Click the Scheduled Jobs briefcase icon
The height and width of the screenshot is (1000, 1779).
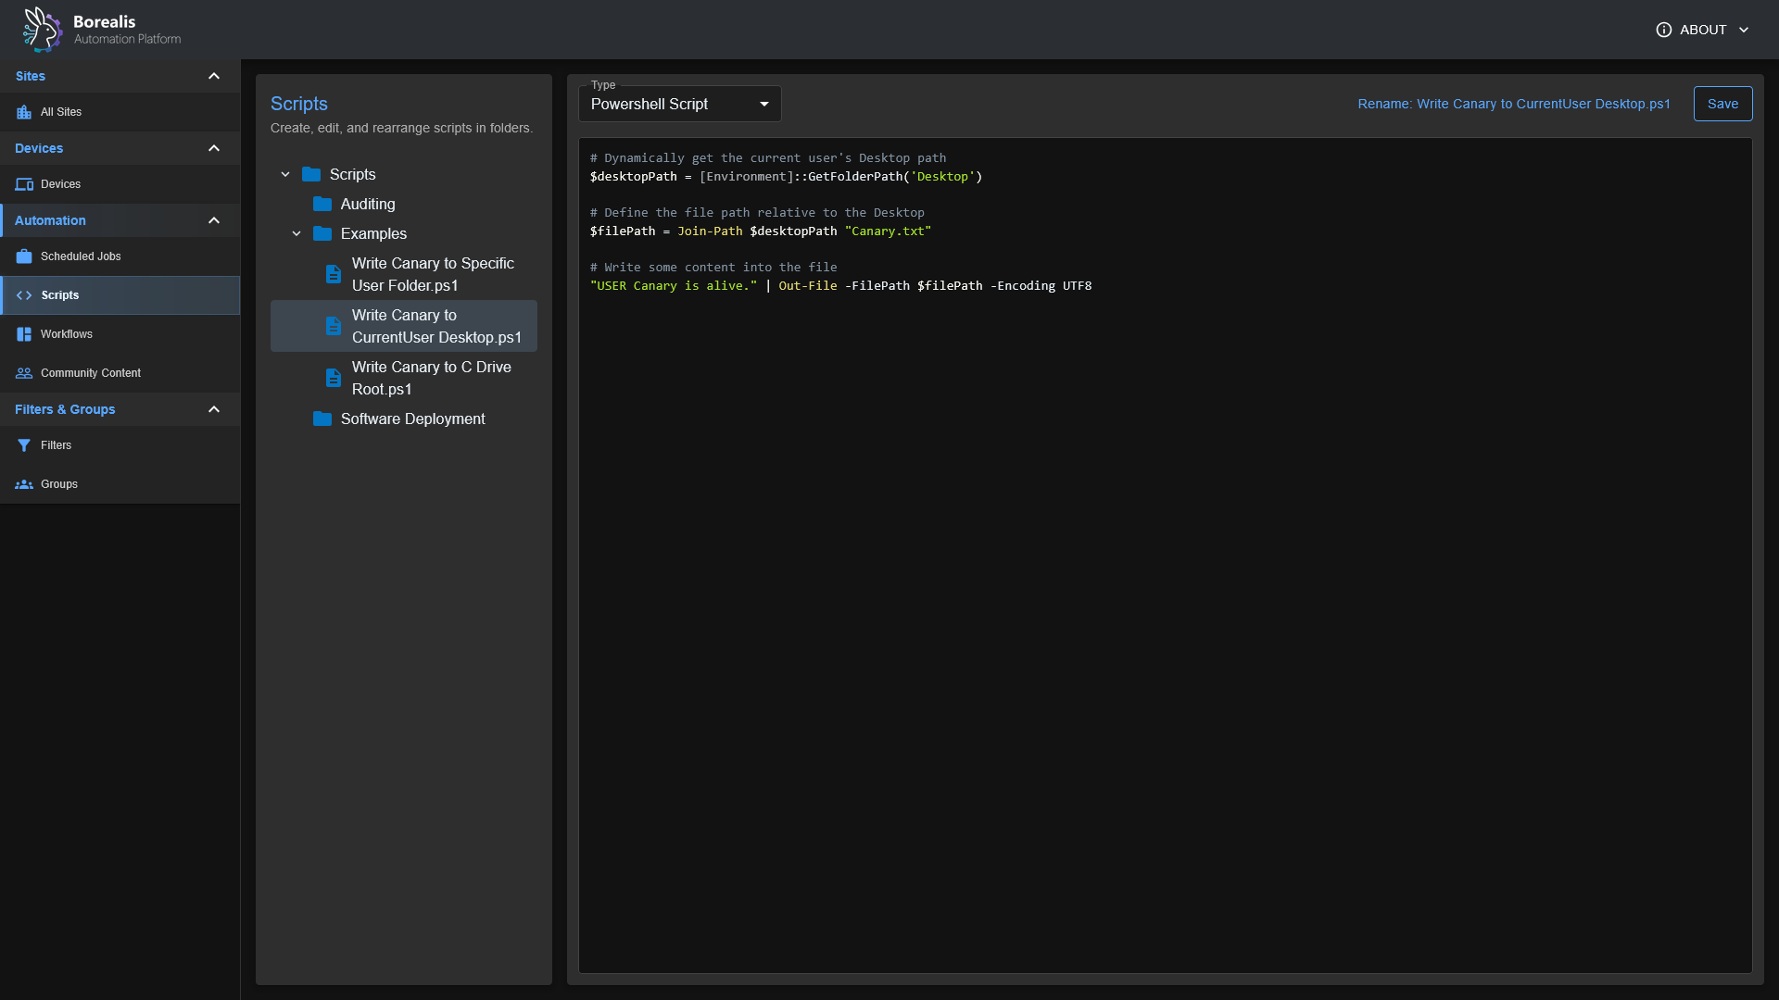[23, 256]
